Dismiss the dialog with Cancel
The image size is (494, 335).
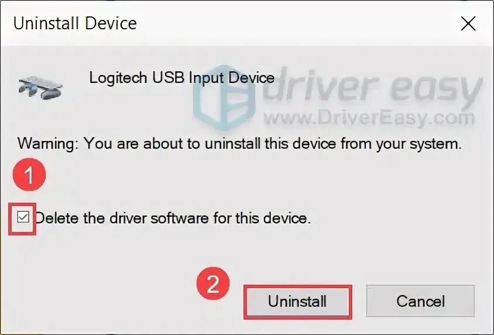coord(420,301)
